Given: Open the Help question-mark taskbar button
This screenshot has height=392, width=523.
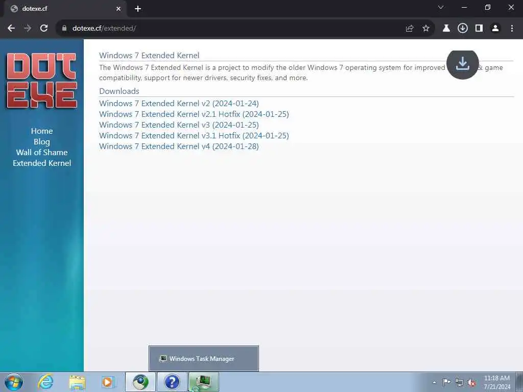Looking at the screenshot, I should point(172,382).
